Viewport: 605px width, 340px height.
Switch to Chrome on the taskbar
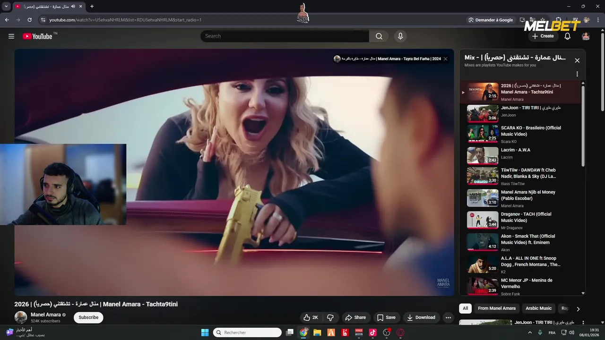pyautogui.click(x=303, y=332)
